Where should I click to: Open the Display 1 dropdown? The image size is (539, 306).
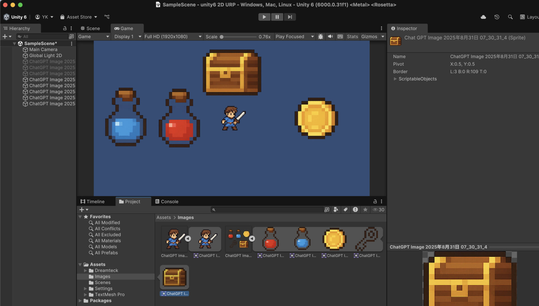[127, 37]
